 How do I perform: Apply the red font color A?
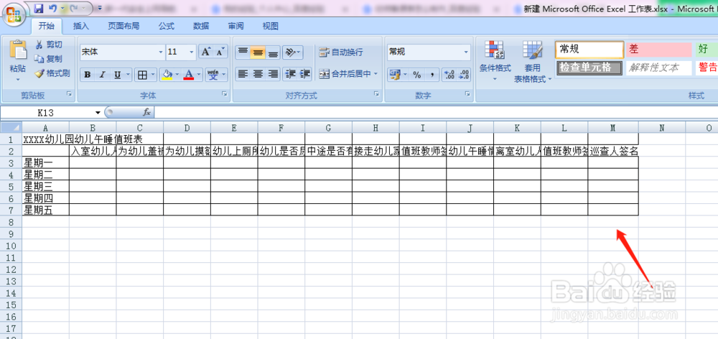[188, 75]
